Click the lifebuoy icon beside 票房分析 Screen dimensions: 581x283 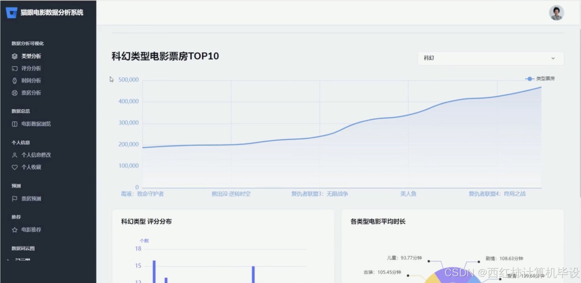coord(15,93)
